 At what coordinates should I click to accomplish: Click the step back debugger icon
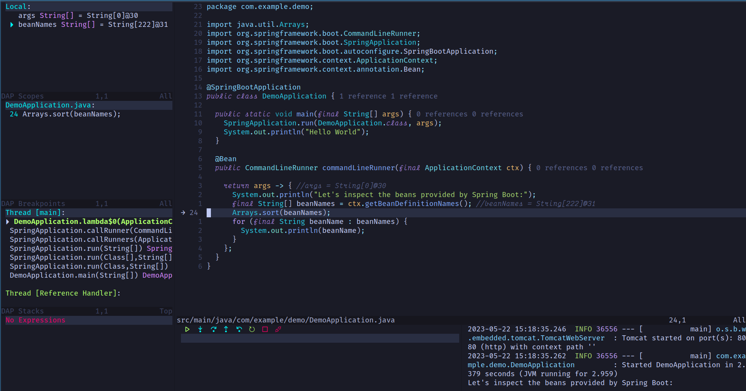coord(239,329)
